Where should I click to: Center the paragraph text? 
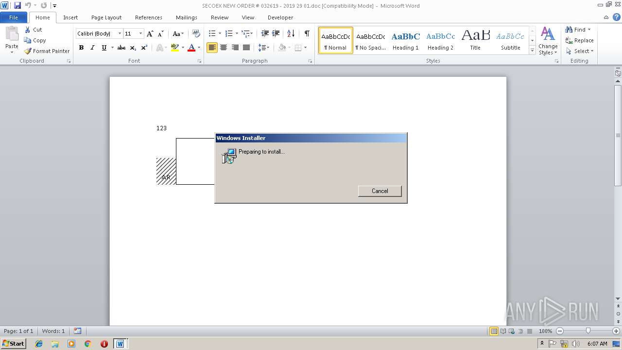click(224, 48)
